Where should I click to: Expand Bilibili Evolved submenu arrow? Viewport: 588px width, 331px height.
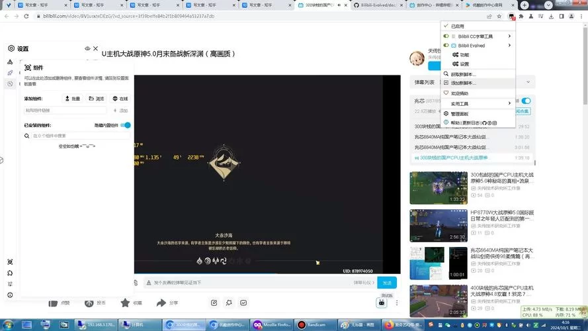tap(509, 45)
